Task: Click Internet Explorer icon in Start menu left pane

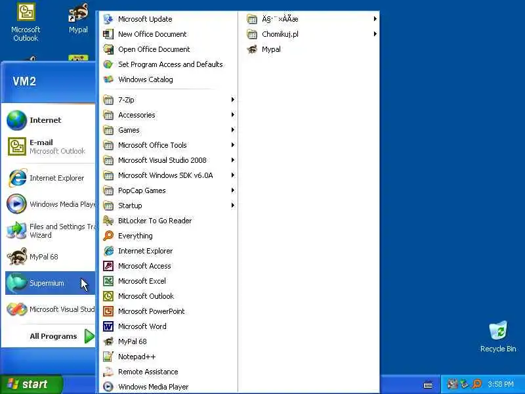Action: (x=17, y=178)
